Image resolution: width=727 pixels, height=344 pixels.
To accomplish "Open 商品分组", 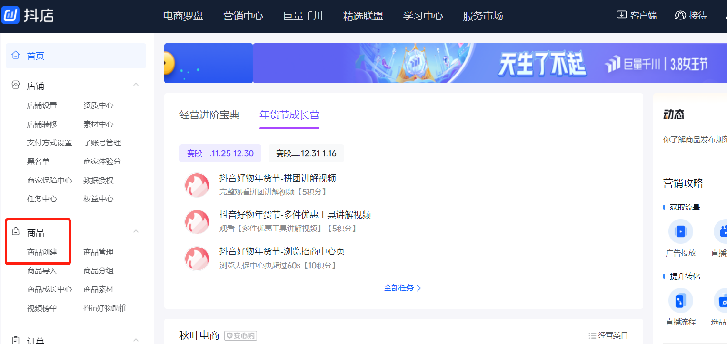I will click(99, 270).
